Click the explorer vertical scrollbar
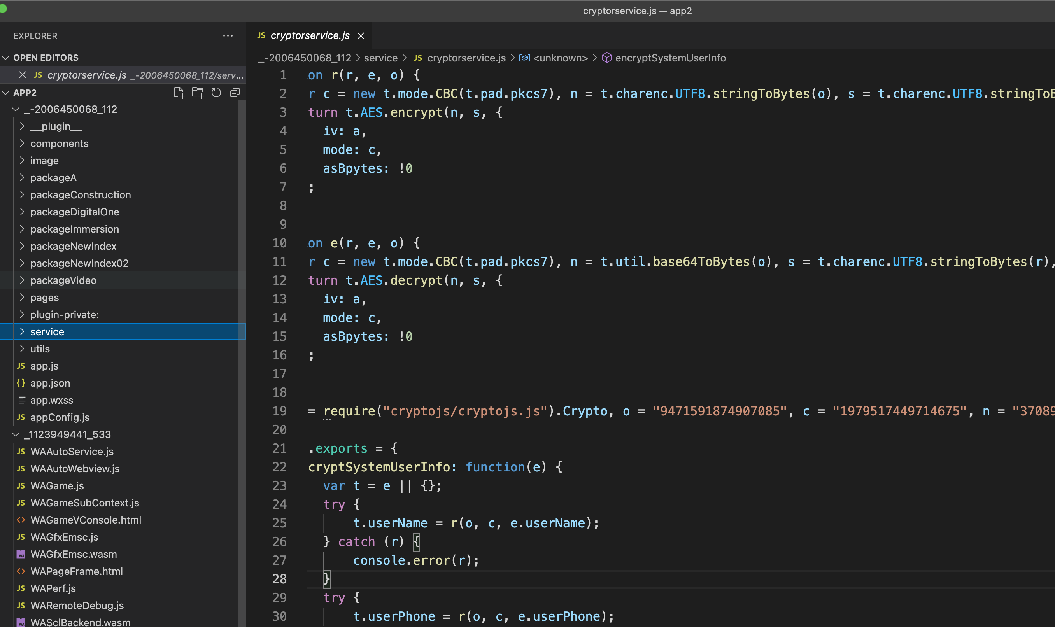The image size is (1055, 627). pos(242,363)
